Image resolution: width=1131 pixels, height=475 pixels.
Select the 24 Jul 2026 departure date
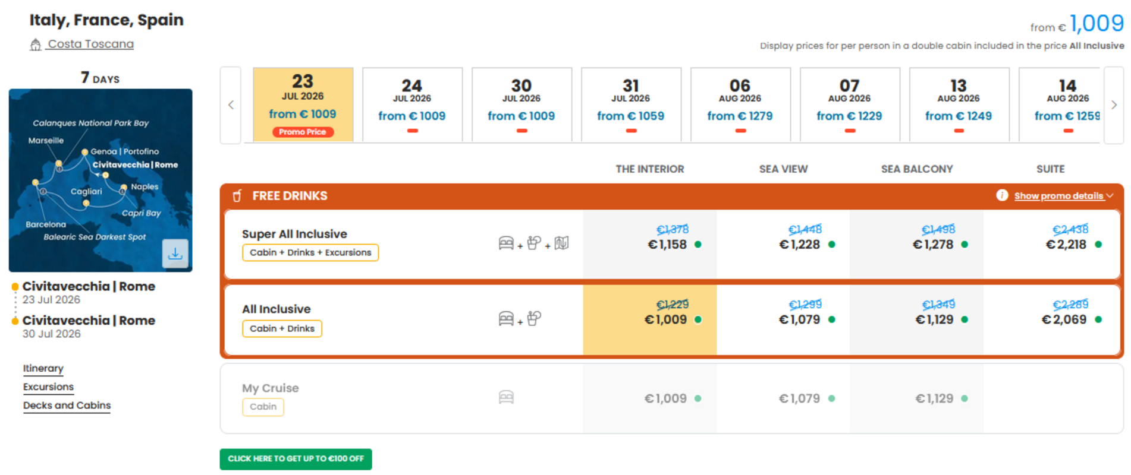pyautogui.click(x=412, y=104)
